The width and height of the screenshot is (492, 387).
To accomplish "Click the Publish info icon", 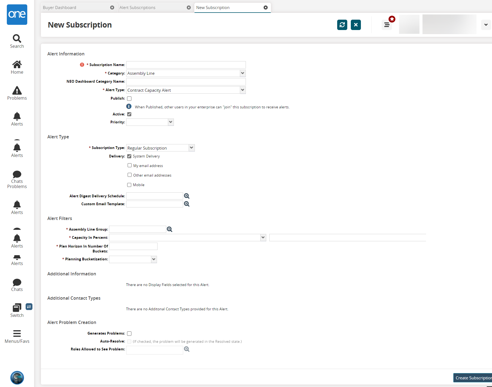I will click(129, 106).
